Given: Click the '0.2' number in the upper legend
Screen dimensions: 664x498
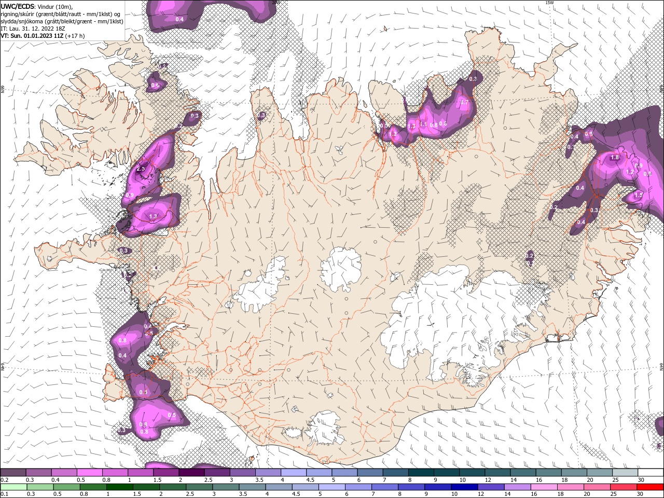Looking at the screenshot, I should (4, 480).
